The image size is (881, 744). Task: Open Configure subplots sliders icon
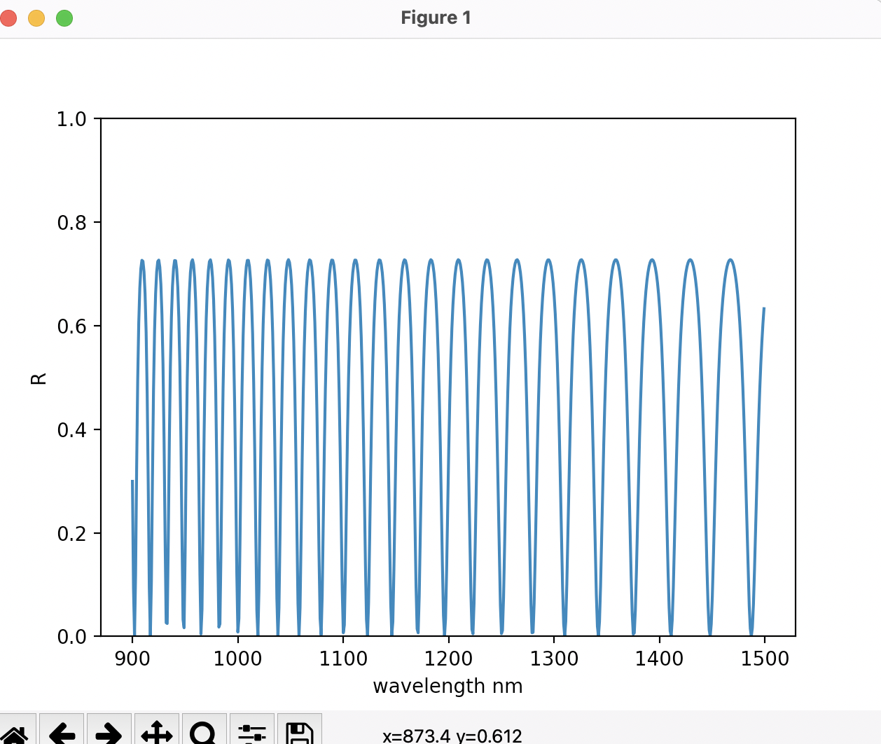(x=251, y=733)
